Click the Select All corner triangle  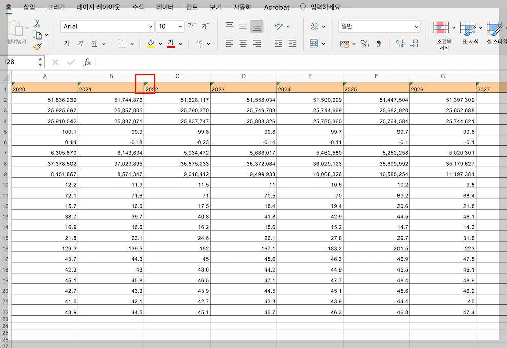pyautogui.click(x=6, y=76)
